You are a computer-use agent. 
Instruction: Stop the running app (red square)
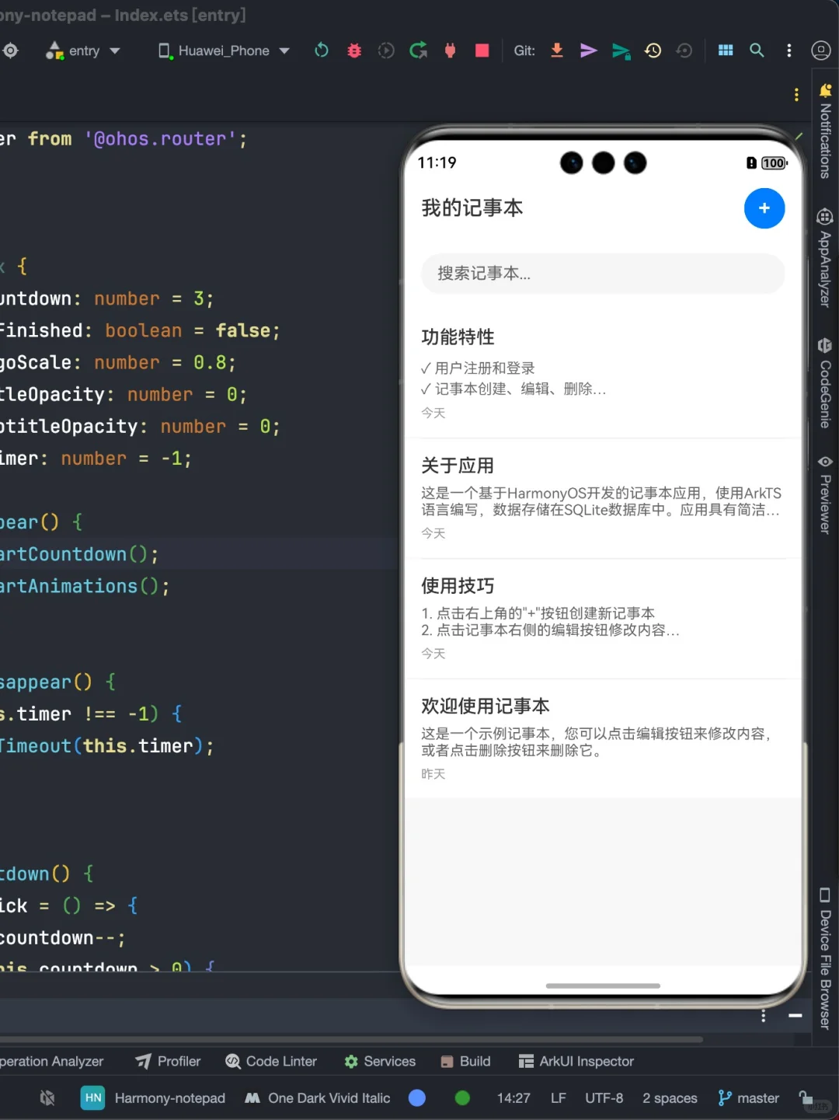tap(482, 50)
